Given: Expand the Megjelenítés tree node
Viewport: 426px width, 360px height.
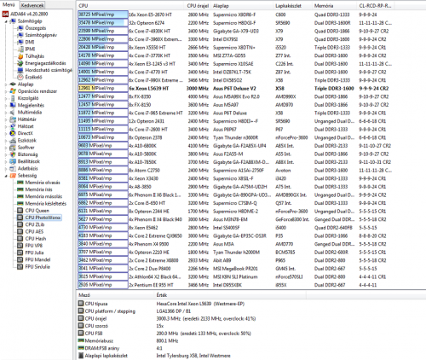Looking at the screenshot, I should (6, 105).
